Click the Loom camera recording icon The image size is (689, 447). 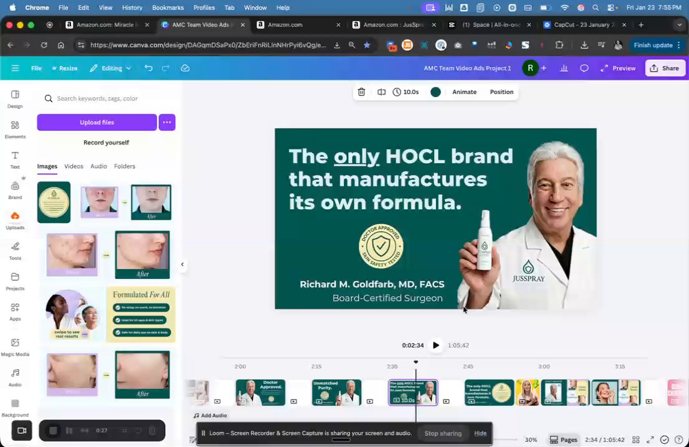tap(22, 430)
